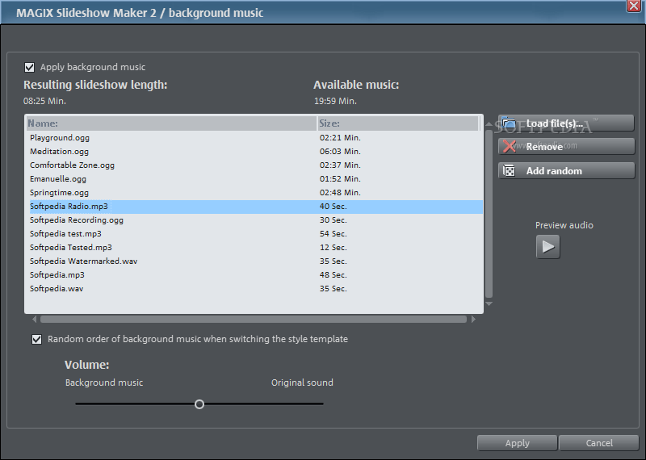
Task: Click the folder icon on Load file(s)
Action: tap(509, 123)
